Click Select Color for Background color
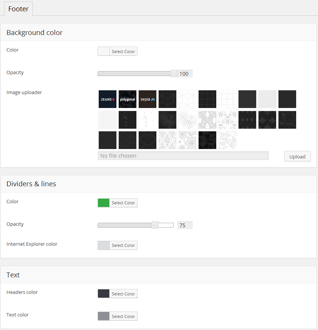The height and width of the screenshot is (330, 318). point(123,52)
